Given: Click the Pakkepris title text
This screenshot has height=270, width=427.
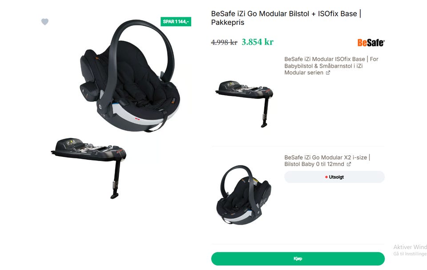Looking at the screenshot, I should (228, 22).
